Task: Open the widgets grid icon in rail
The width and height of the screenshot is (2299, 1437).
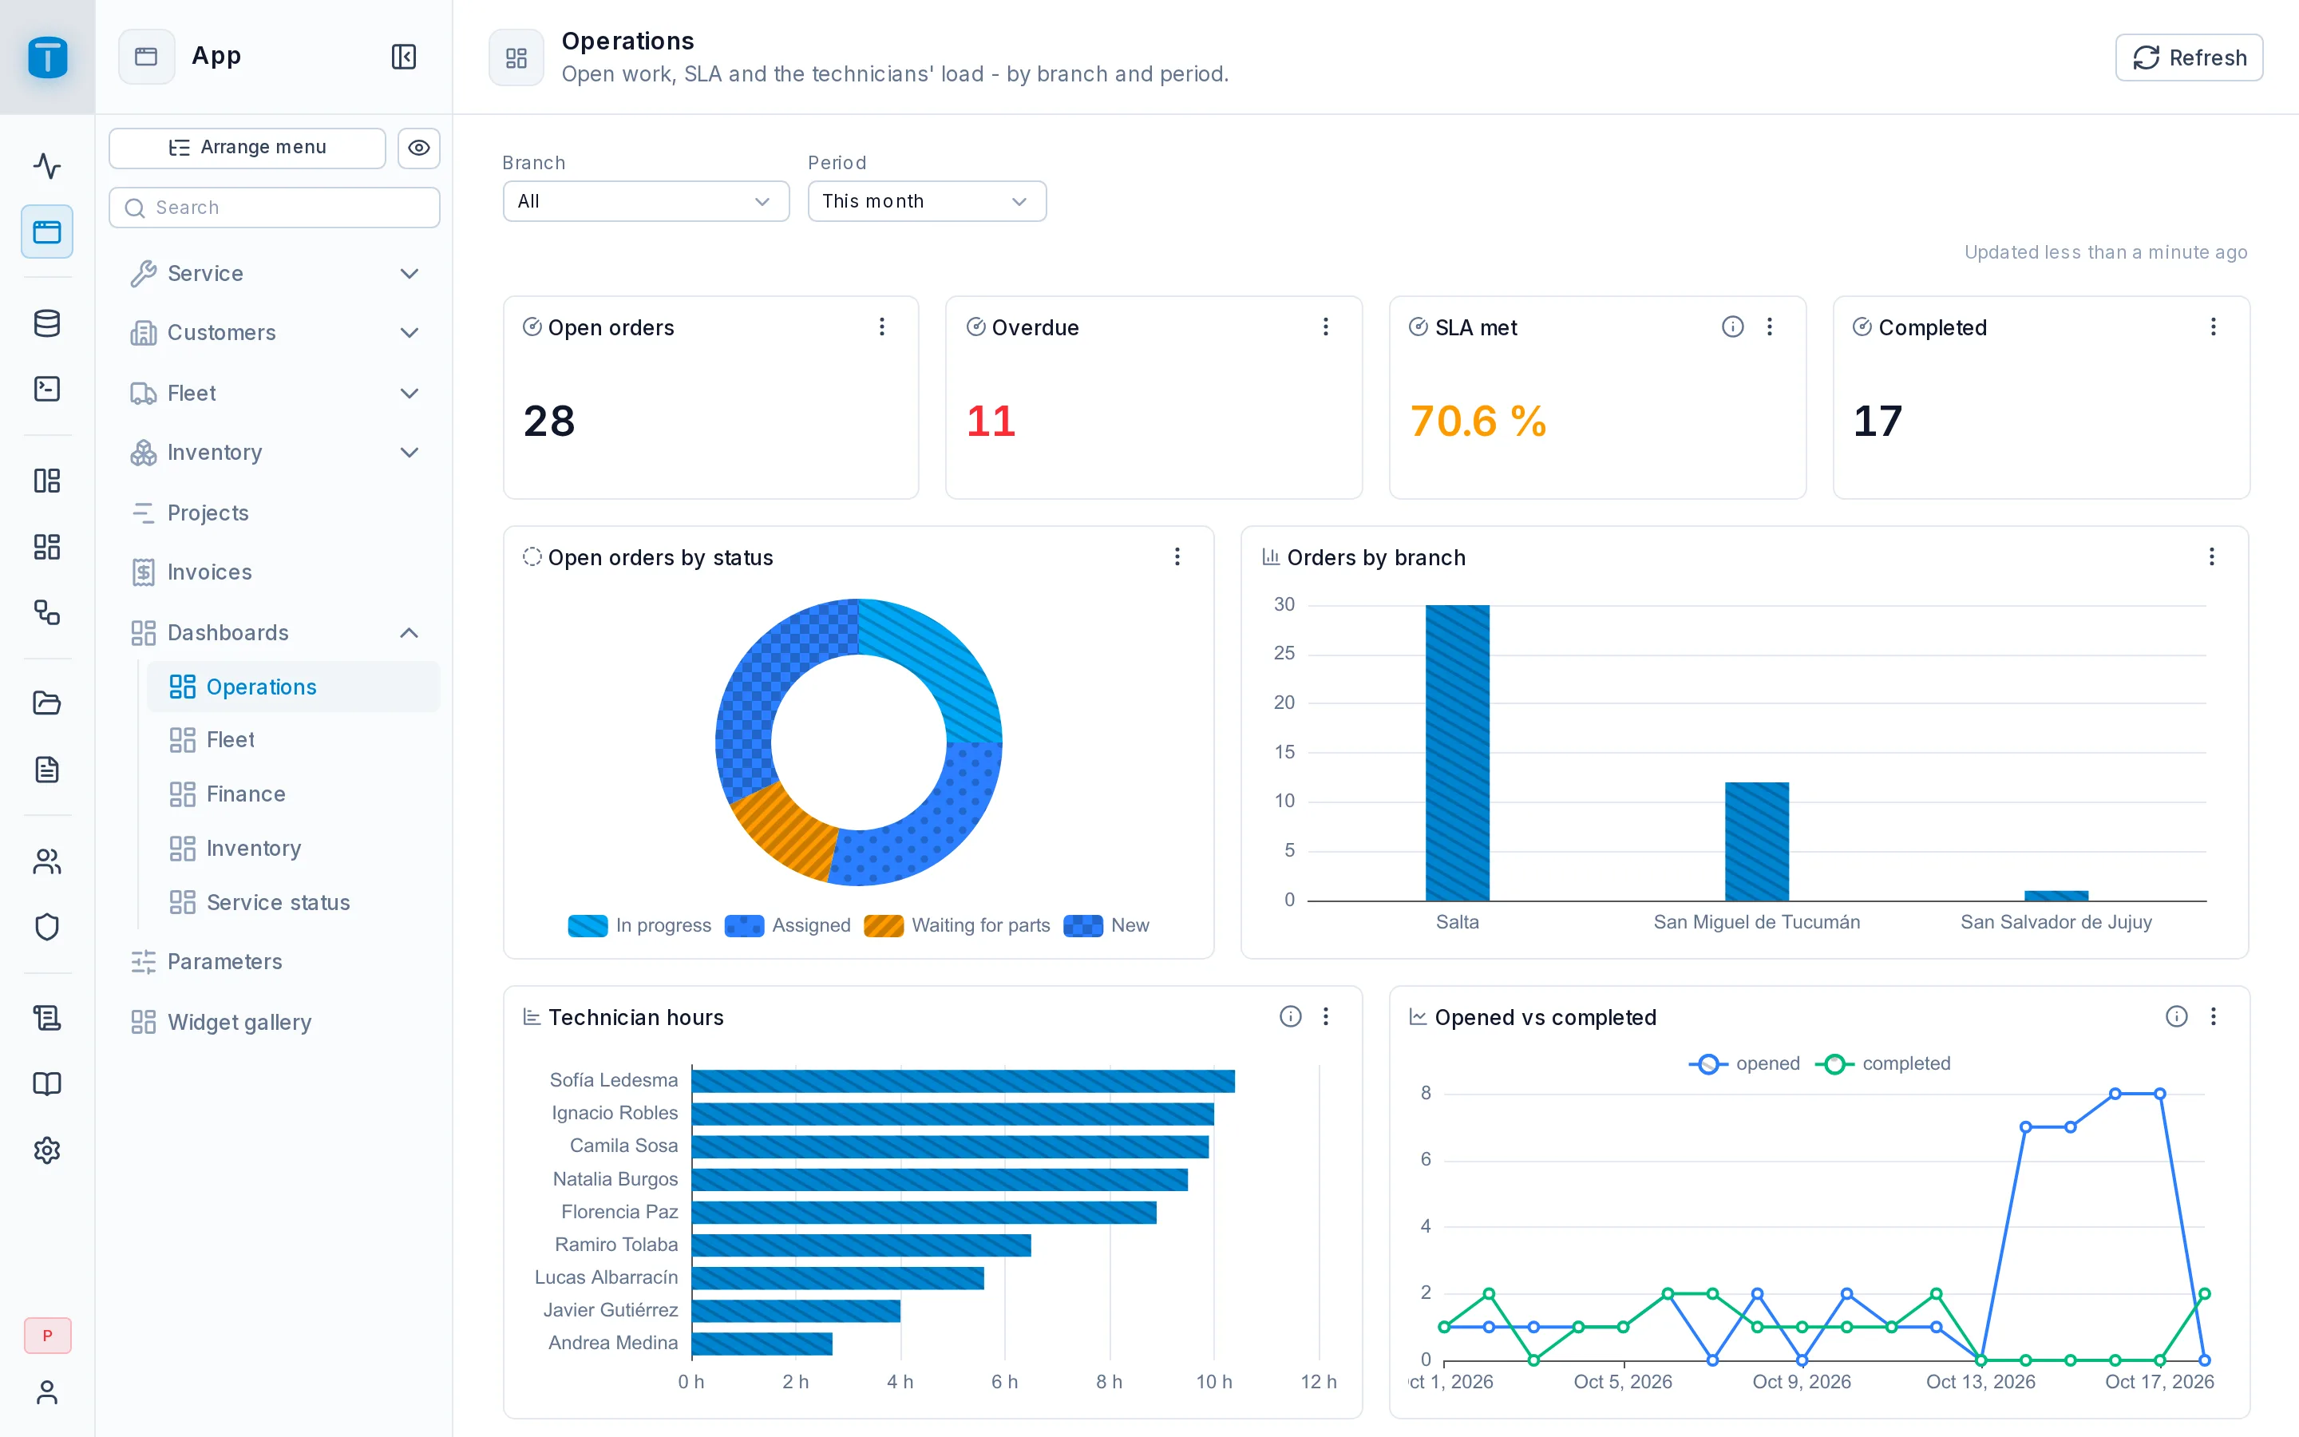Action: point(46,547)
